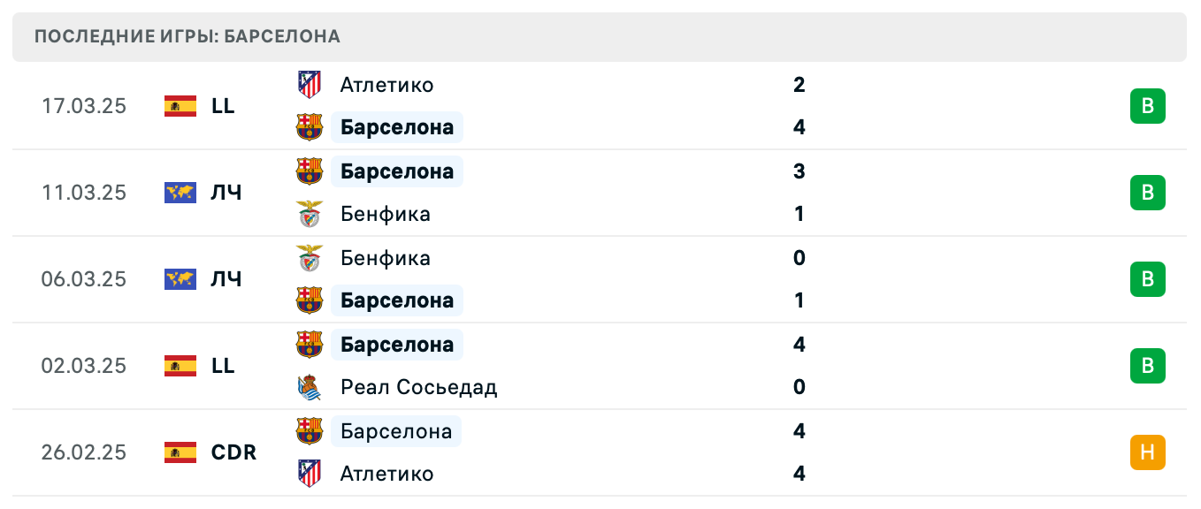
Task: Click the Atletico crest next to 17.03.25 match
Action: (x=310, y=85)
